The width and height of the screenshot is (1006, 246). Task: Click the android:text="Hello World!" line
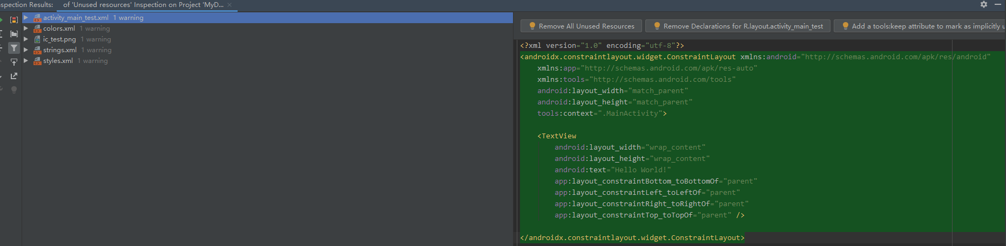pyautogui.click(x=613, y=170)
